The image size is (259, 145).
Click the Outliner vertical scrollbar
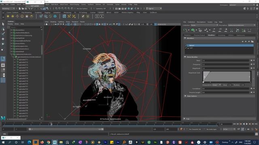42,50
